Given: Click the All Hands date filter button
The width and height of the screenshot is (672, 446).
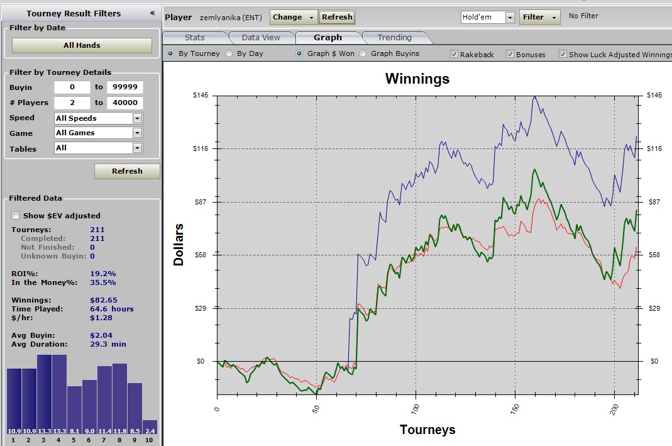Looking at the screenshot, I should [x=82, y=45].
